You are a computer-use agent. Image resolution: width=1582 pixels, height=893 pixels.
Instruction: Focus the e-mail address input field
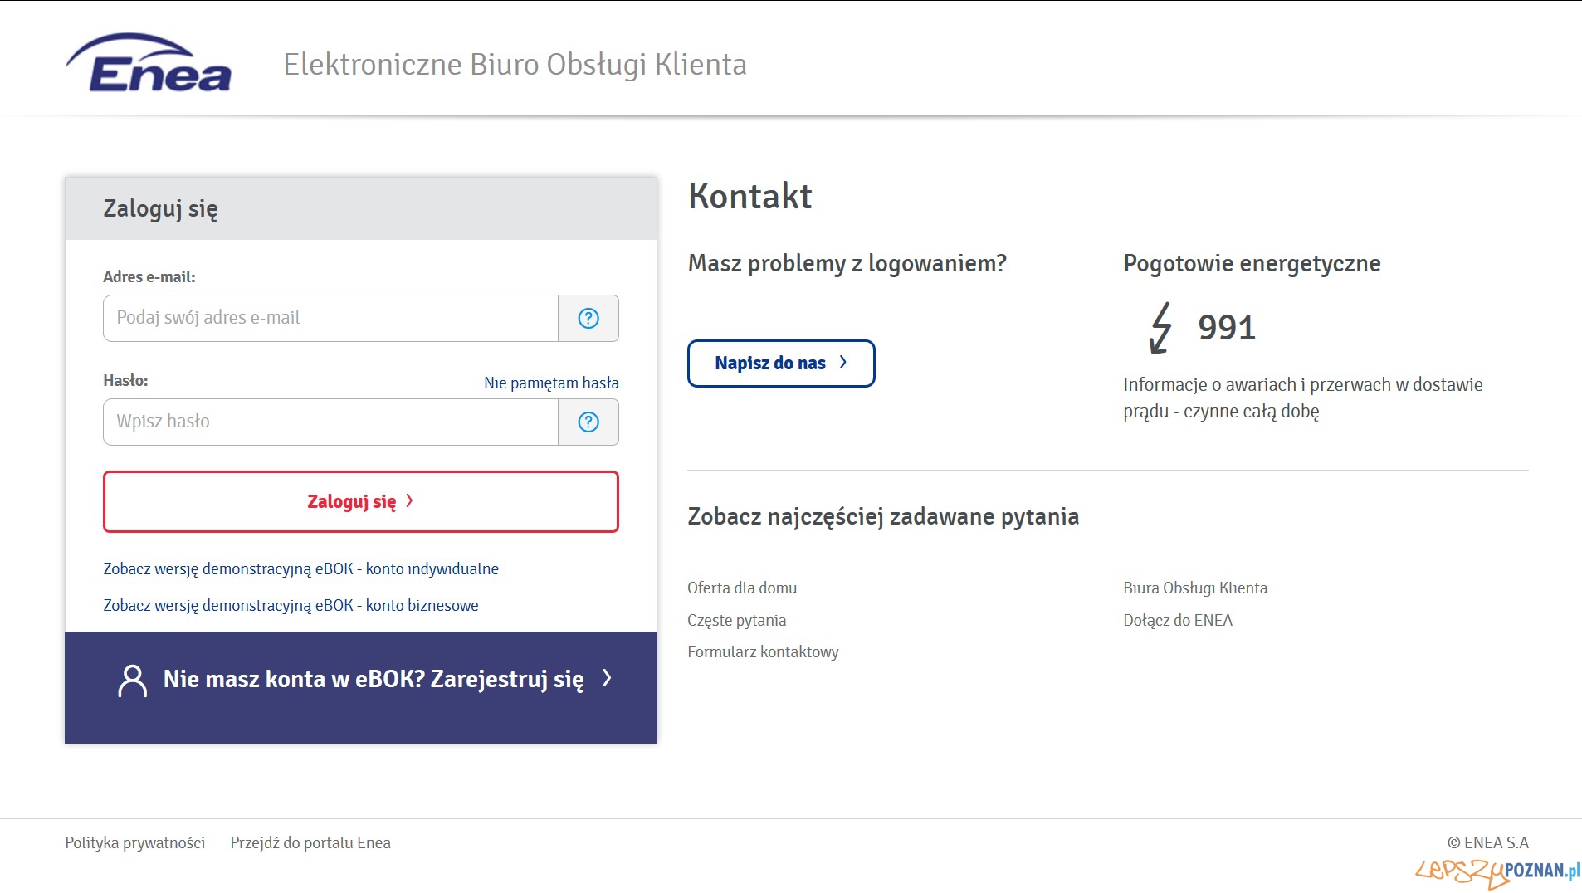point(330,318)
